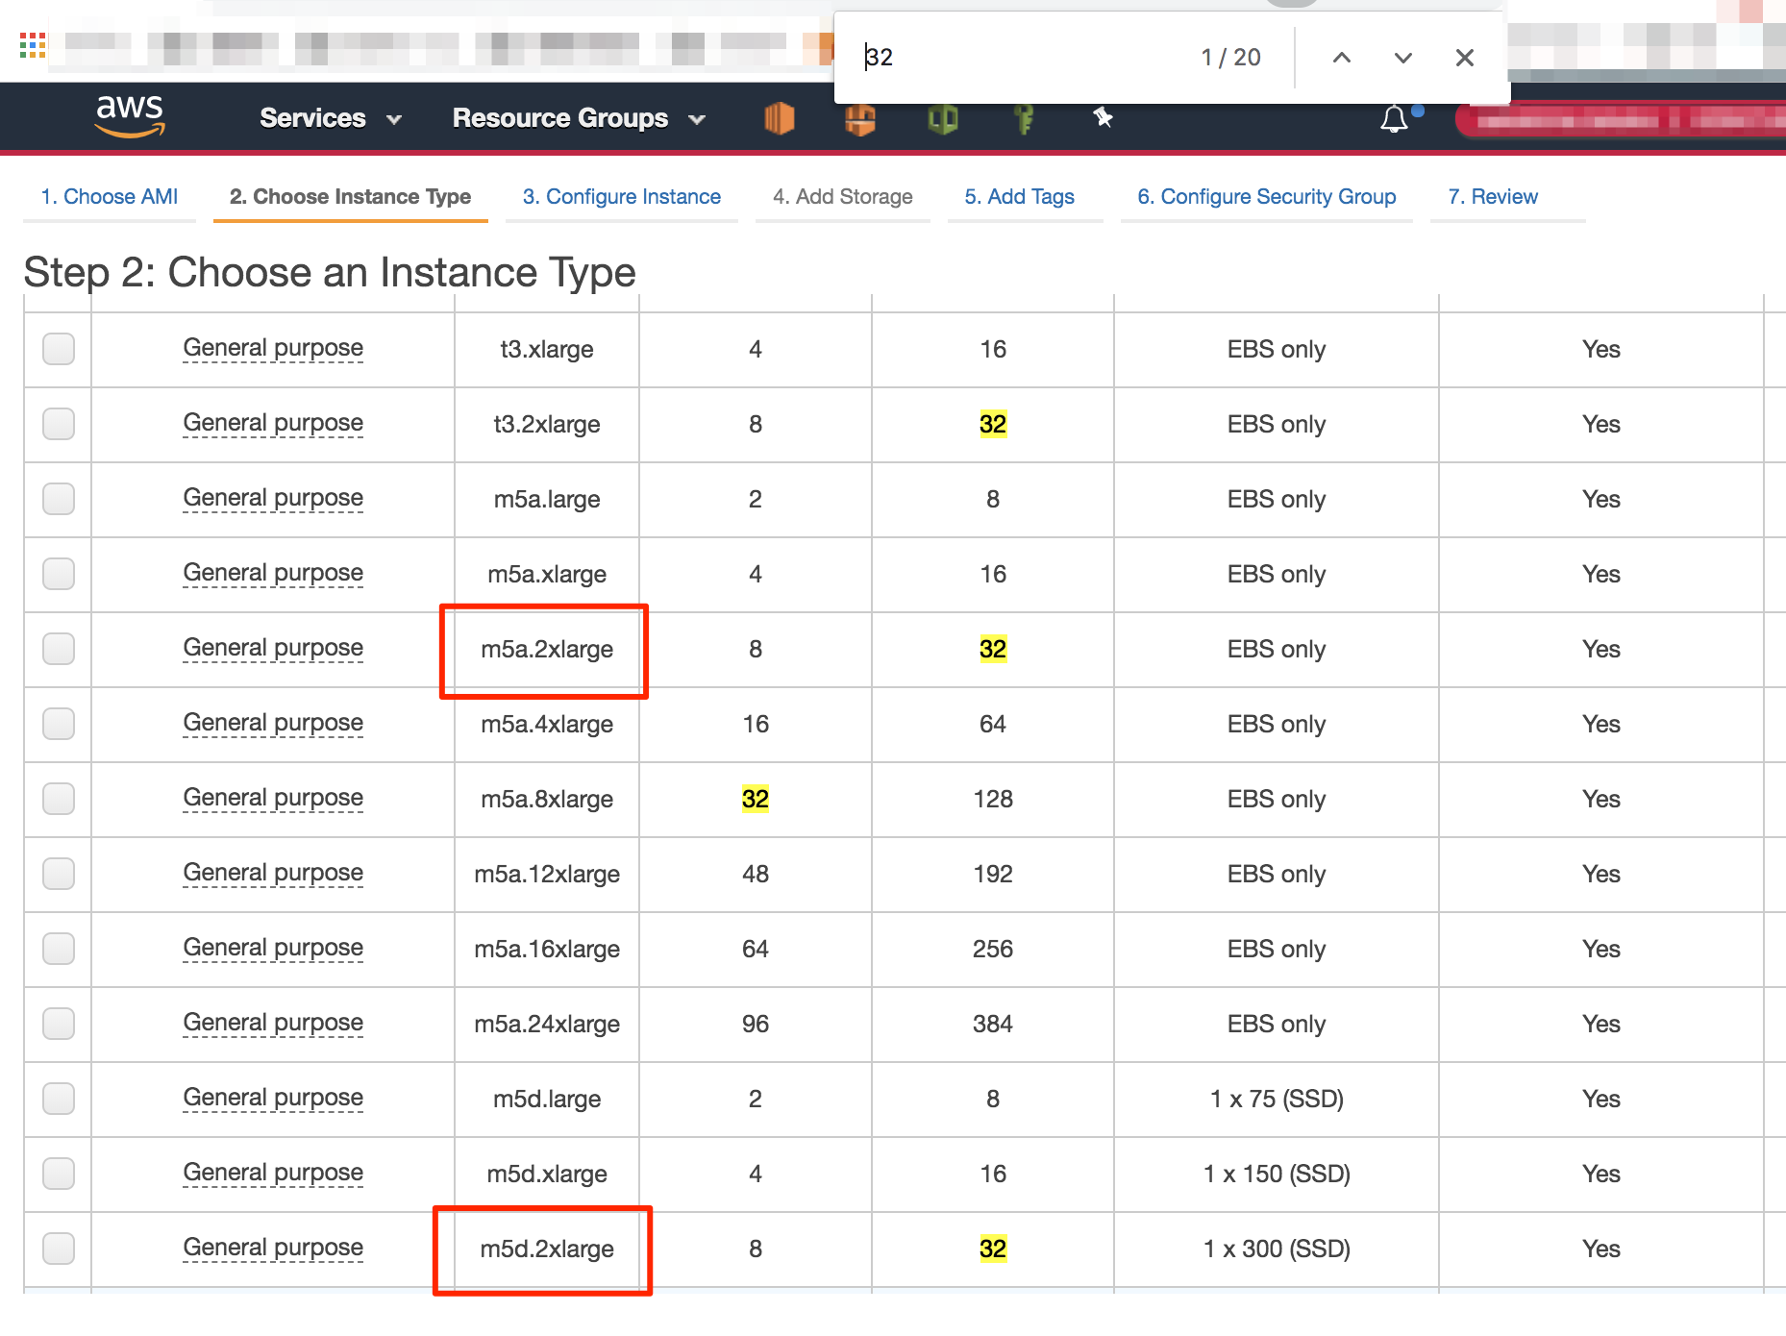This screenshot has height=1336, width=1786.
Task: Click General purpose link in m5a.24xlarge row
Action: (x=273, y=1024)
